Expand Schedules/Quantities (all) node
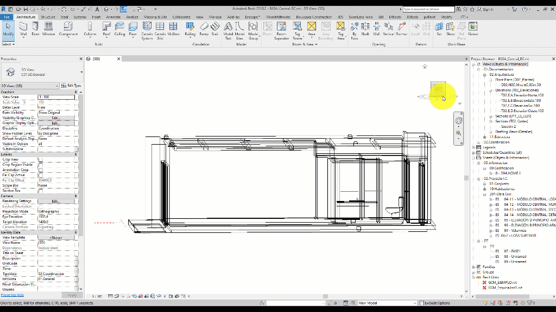 (x=473, y=153)
